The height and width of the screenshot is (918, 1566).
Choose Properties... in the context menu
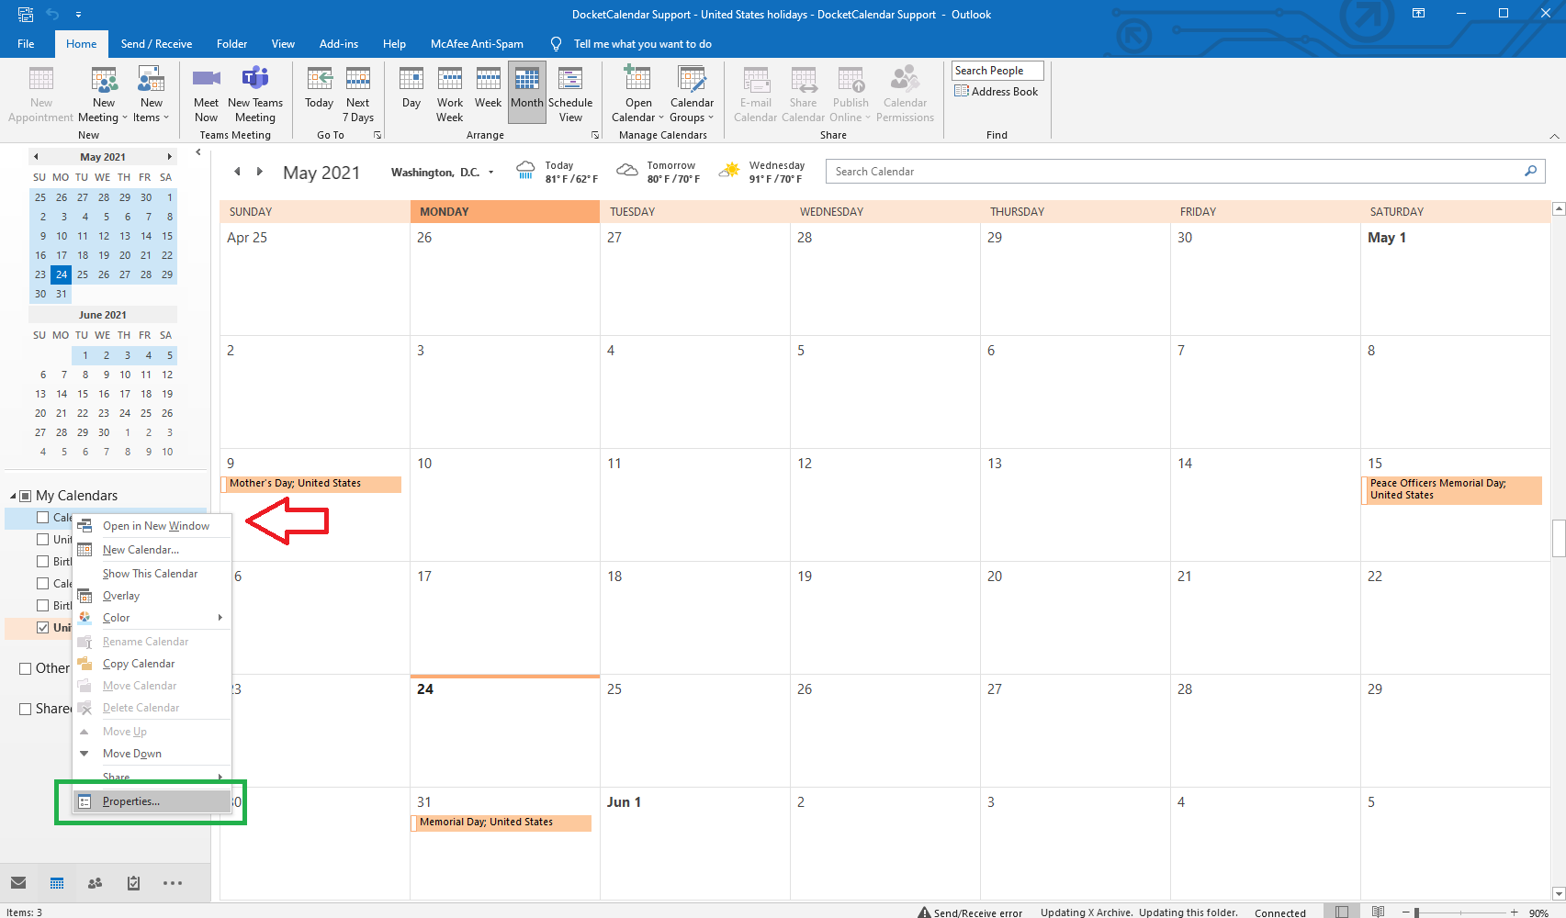pos(152,801)
